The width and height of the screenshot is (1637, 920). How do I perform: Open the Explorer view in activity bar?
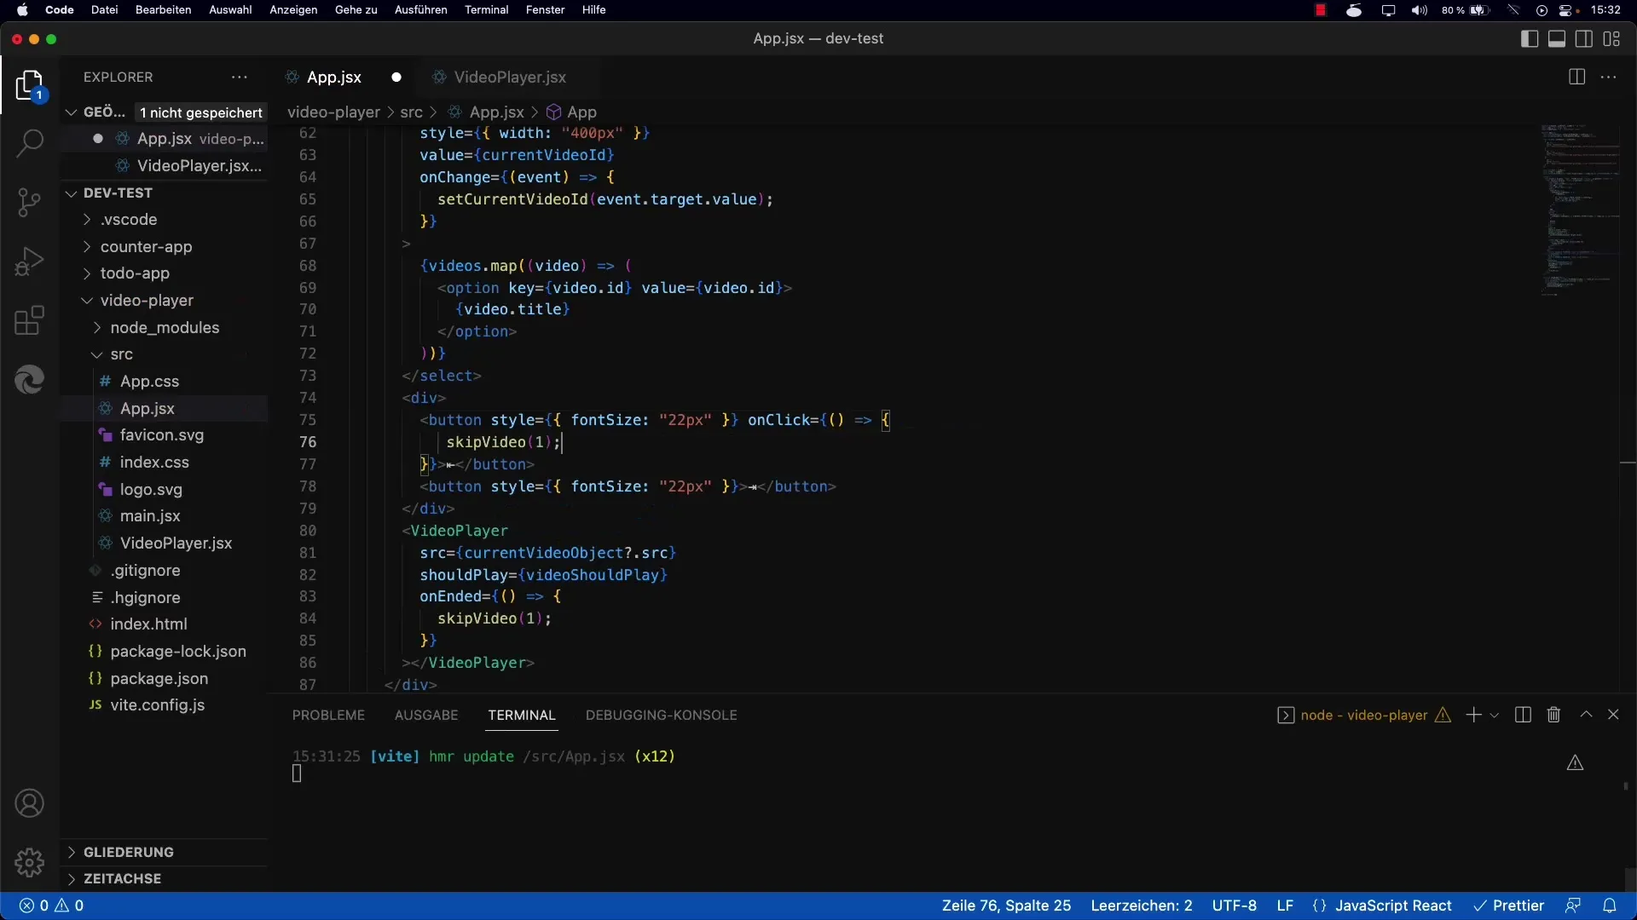(x=30, y=86)
